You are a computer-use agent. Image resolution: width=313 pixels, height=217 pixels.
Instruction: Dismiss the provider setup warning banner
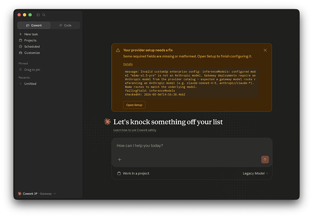tap(265, 50)
